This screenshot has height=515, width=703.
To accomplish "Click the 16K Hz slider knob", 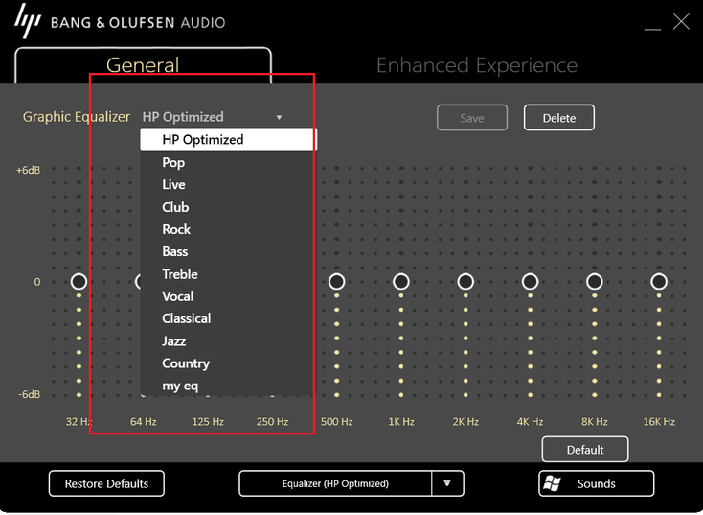I will [x=659, y=282].
